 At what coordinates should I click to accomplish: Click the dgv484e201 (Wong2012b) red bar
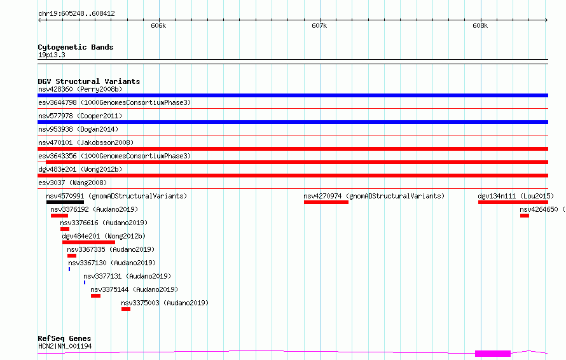[x=89, y=242]
